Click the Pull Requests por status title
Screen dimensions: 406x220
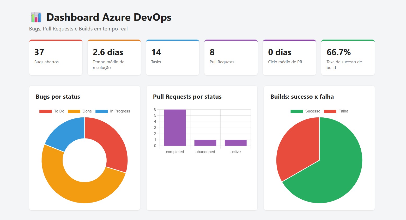tap(187, 97)
